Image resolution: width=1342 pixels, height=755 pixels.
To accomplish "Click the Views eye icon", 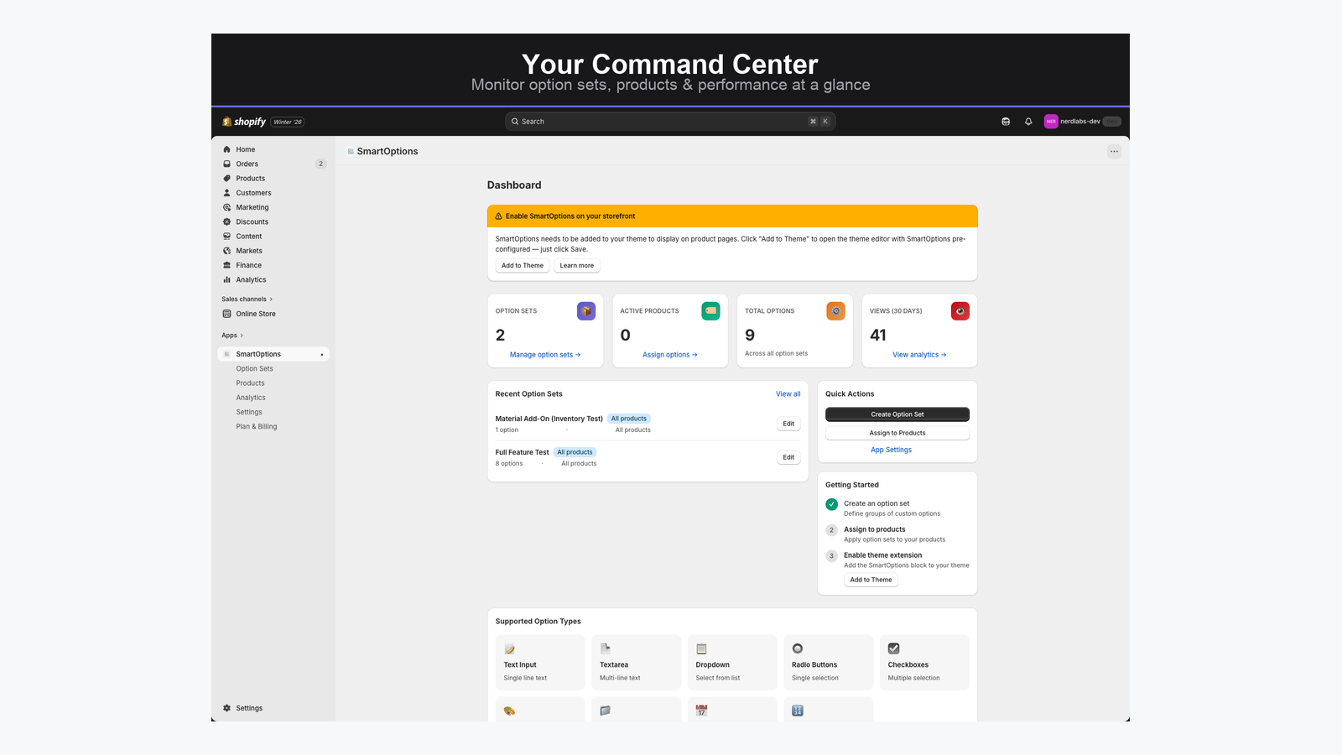I will pos(960,311).
